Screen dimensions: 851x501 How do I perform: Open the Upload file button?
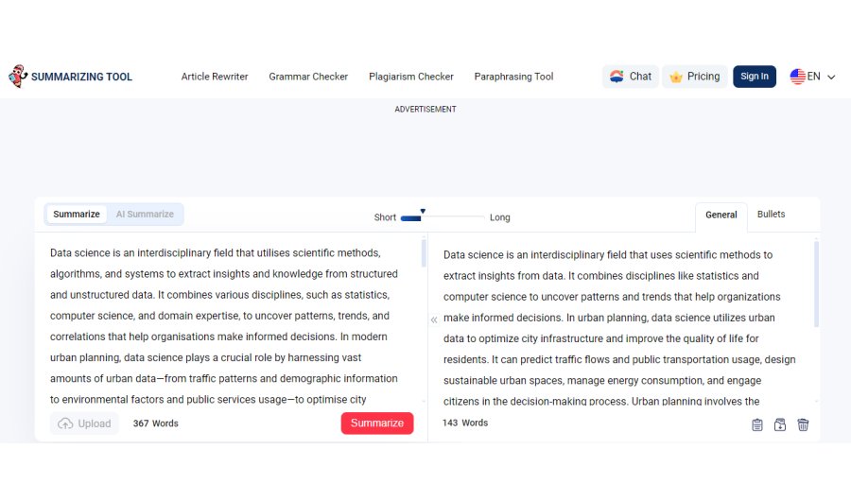point(84,423)
